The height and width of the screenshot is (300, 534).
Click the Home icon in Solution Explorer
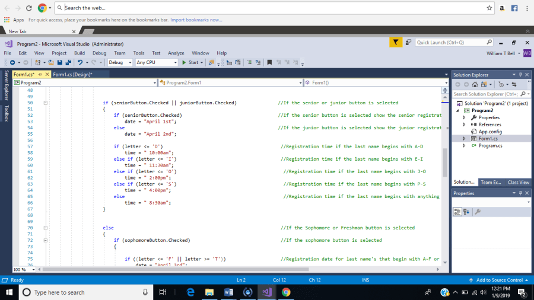[x=473, y=84]
